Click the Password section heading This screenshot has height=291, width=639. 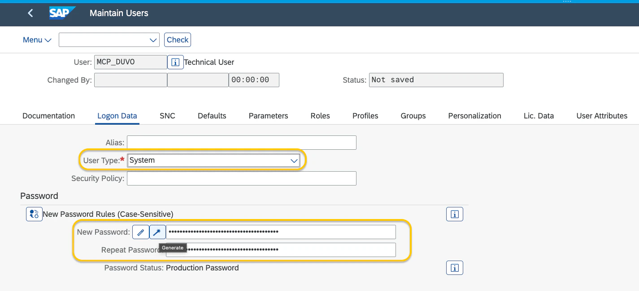click(39, 196)
